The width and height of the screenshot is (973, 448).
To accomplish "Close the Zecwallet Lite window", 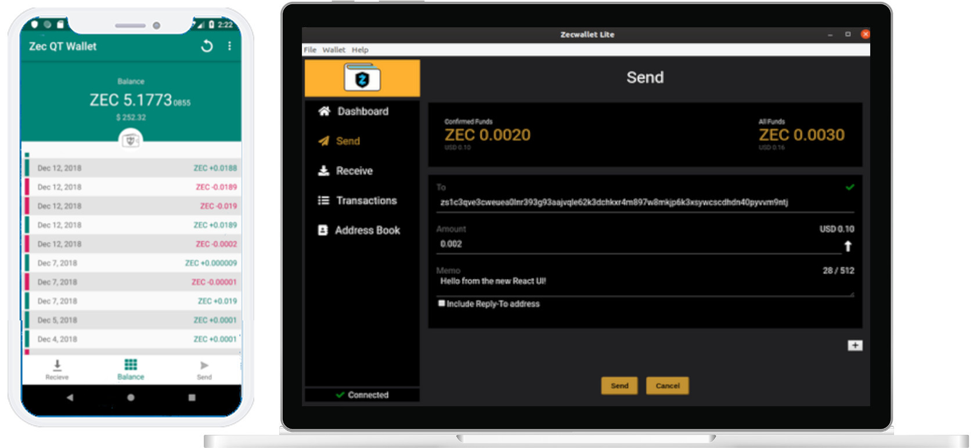I will click(865, 34).
